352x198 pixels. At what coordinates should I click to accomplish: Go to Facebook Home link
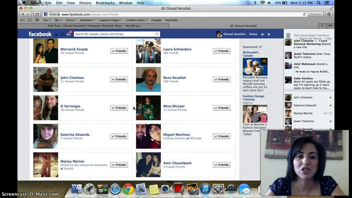[253, 34]
